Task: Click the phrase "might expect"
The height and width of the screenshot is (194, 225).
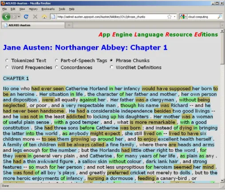Action: click(x=105, y=133)
